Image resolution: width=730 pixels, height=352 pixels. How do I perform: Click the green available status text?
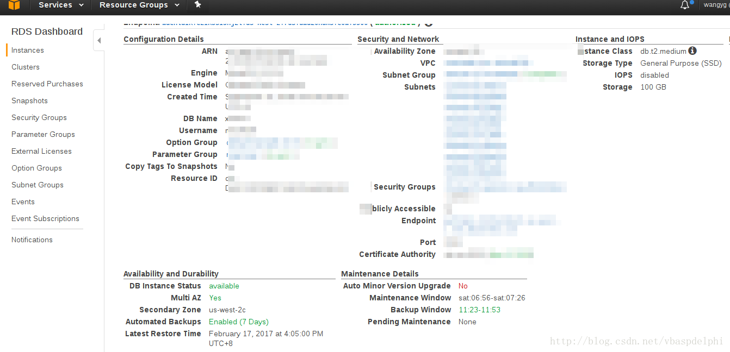point(224,286)
